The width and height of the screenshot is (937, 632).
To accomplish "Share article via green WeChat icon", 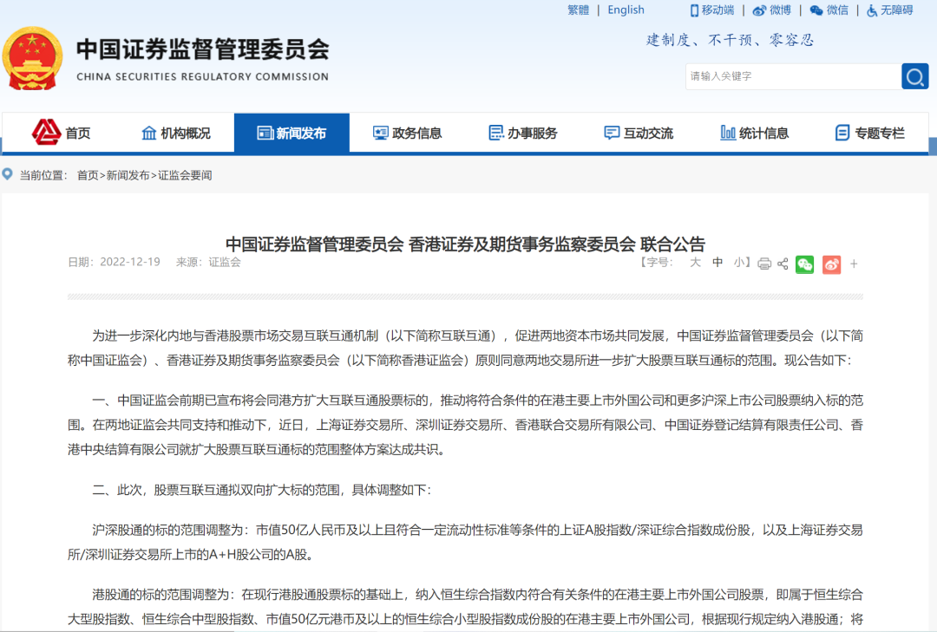I will [x=805, y=264].
